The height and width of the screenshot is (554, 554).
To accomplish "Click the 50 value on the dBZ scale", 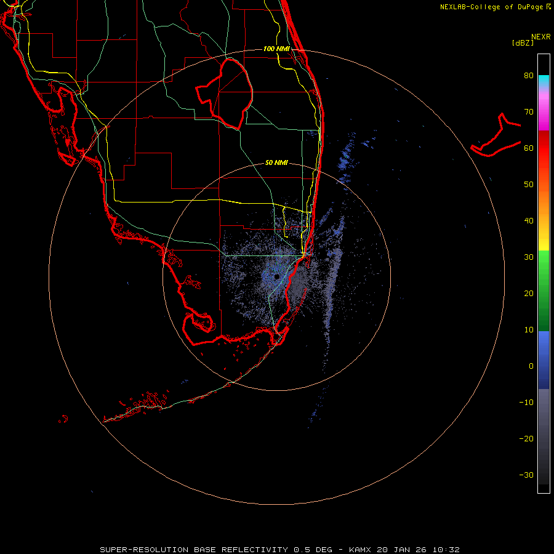I will click(529, 185).
